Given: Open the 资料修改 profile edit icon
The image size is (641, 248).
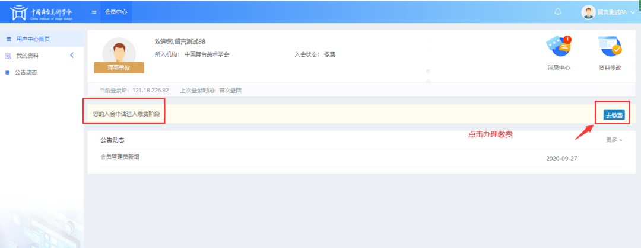Looking at the screenshot, I should click(610, 49).
